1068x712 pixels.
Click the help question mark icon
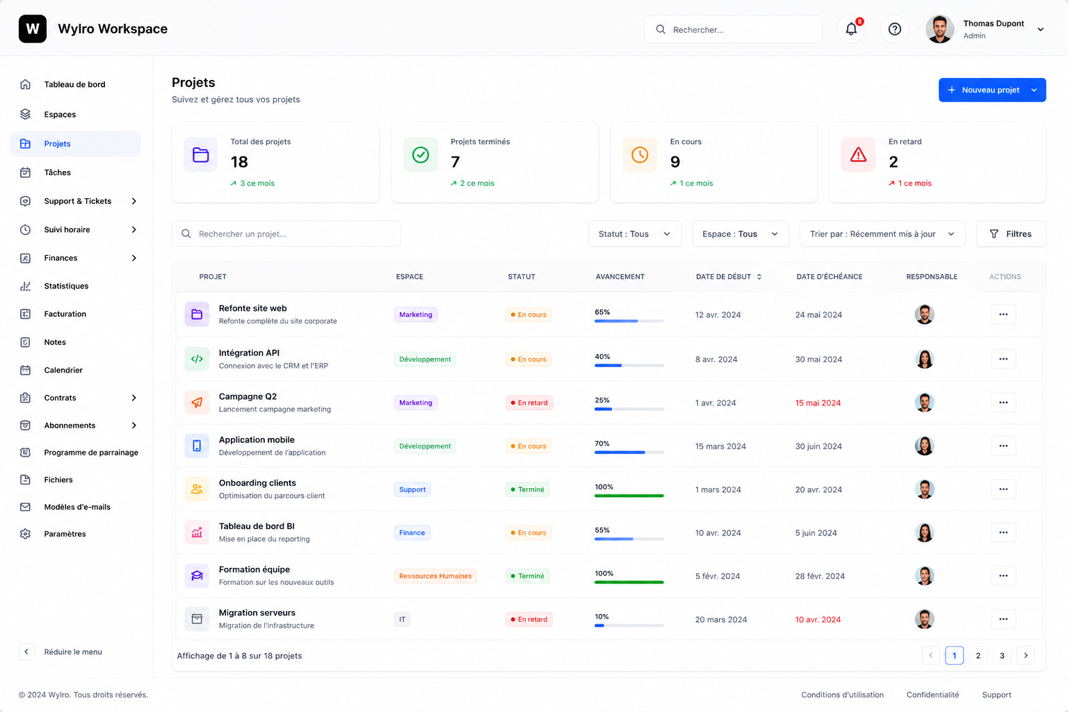point(895,29)
